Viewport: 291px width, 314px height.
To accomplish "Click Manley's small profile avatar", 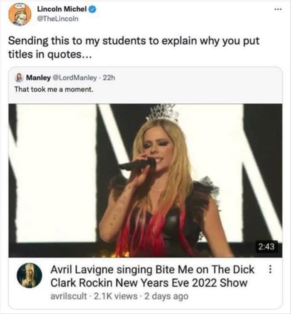I will (x=19, y=78).
